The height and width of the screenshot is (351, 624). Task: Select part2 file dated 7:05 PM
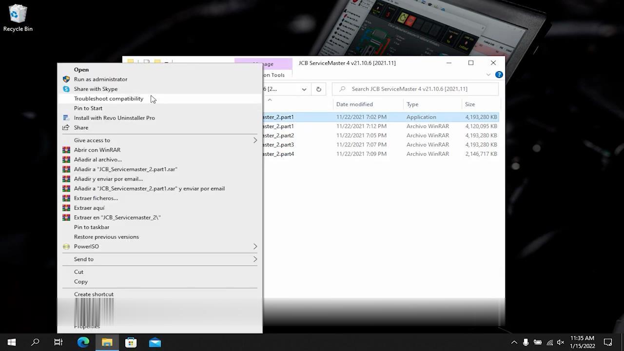click(380, 136)
